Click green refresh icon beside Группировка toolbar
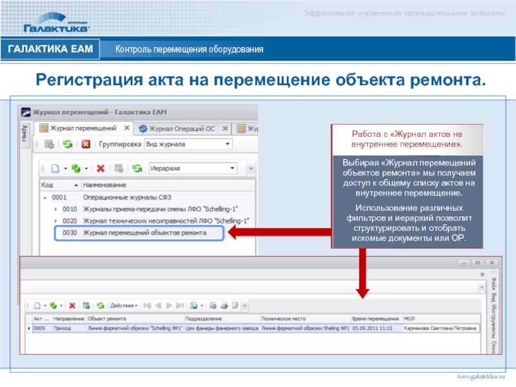 [x=68, y=144]
